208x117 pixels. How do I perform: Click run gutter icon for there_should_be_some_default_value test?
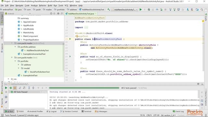tap(70, 71)
